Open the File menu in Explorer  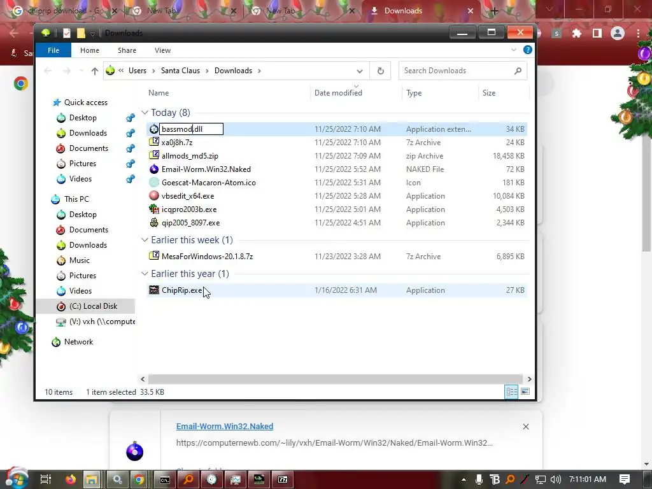pos(53,50)
